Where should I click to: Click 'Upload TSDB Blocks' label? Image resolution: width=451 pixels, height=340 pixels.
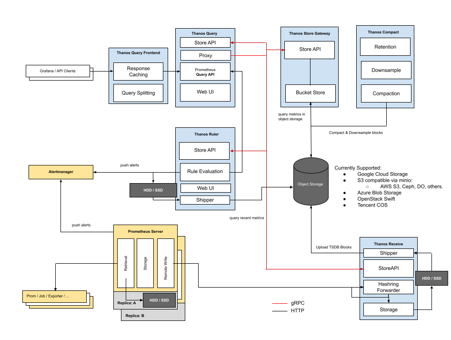coord(334,247)
